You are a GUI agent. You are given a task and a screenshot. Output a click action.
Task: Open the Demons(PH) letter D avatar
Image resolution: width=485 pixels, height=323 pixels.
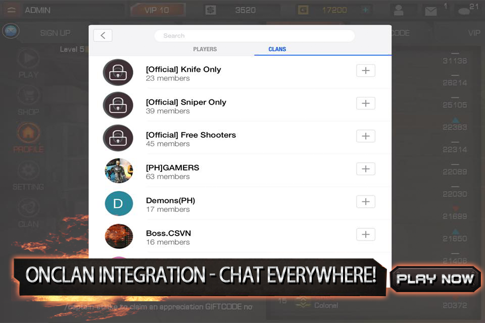[x=119, y=203]
